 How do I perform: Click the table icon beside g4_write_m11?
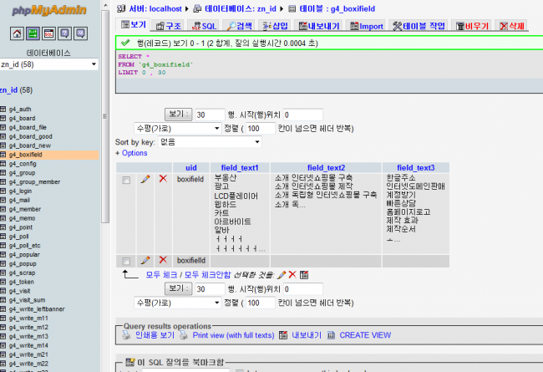pyautogui.click(x=3, y=318)
